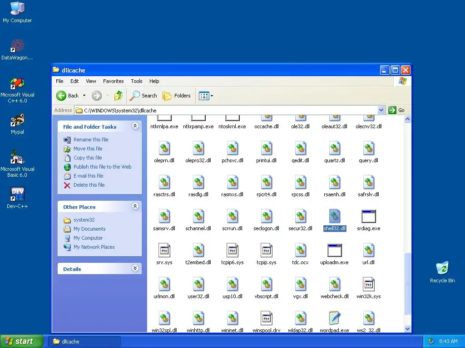Open Microsoft Visual C++ 6.0 shortcut

point(17,91)
